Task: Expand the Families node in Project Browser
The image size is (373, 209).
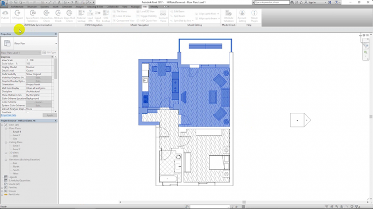Action: [x=2, y=188]
